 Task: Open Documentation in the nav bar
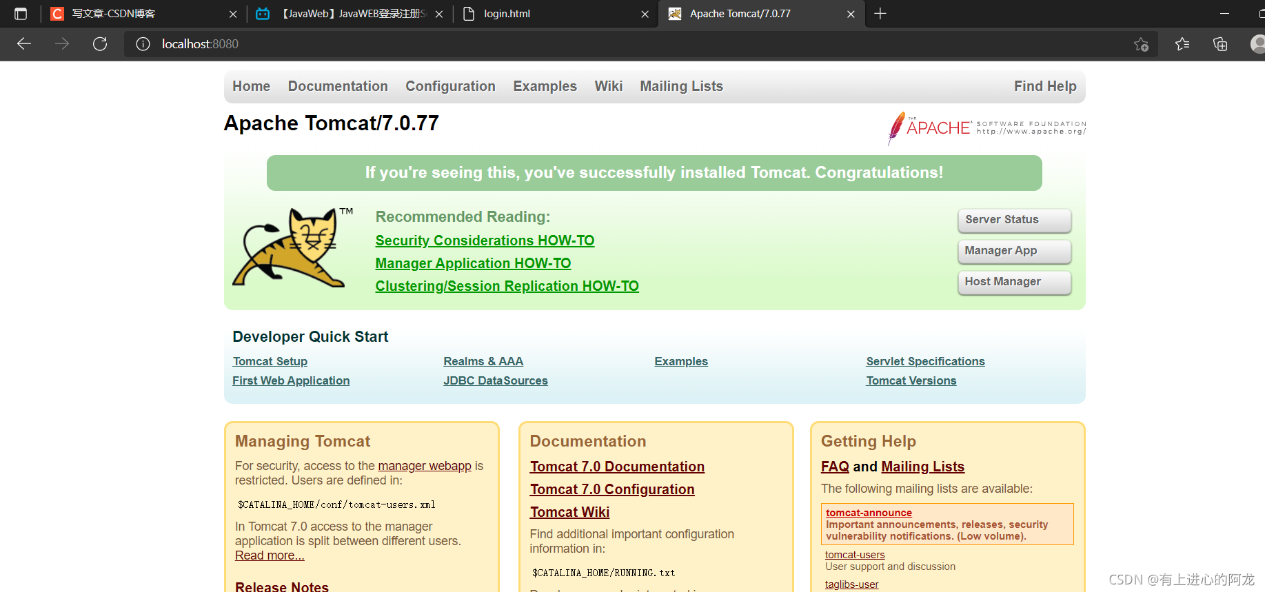coord(338,86)
